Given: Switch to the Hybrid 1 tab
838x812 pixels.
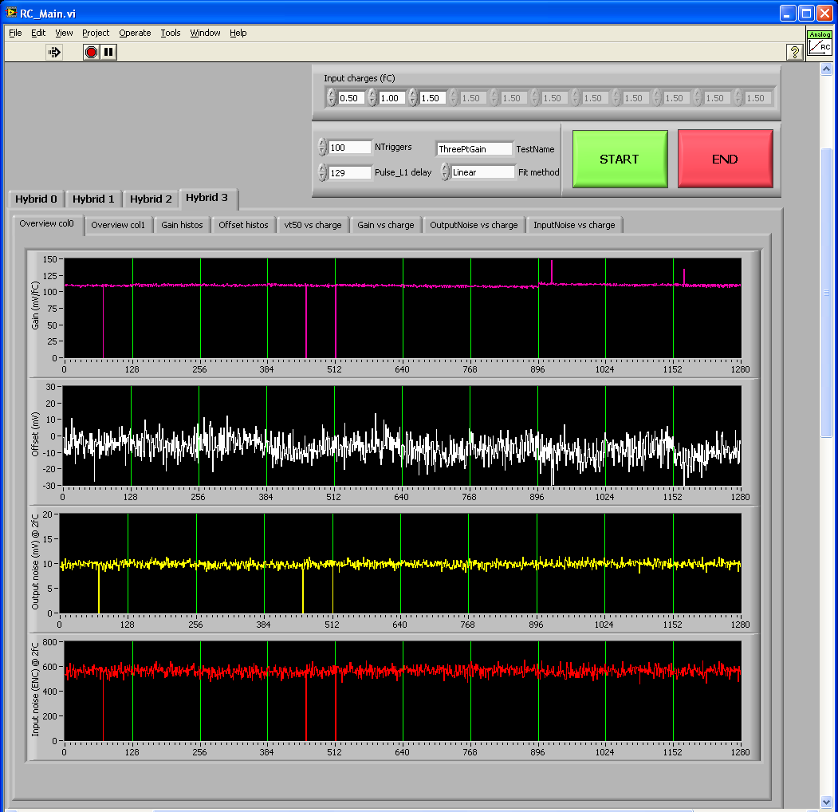Looking at the screenshot, I should (x=93, y=199).
